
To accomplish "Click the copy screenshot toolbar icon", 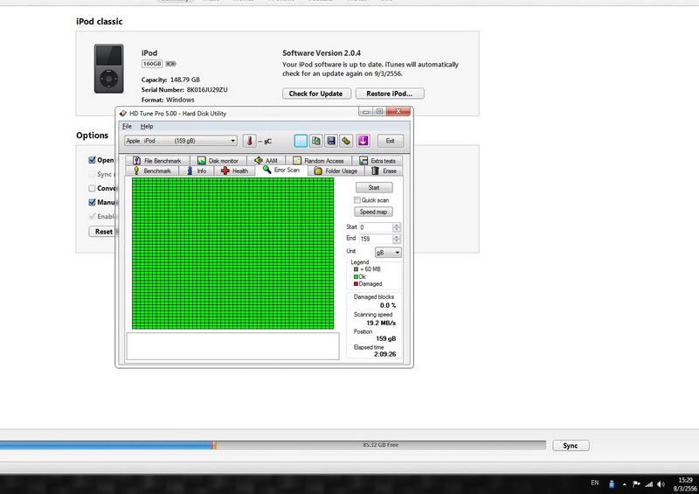I will click(315, 141).
